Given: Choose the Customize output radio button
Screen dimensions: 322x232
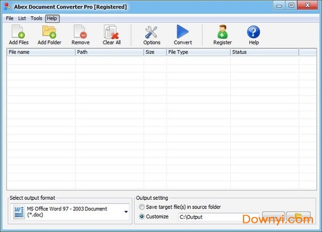Looking at the screenshot, I should pos(142,217).
